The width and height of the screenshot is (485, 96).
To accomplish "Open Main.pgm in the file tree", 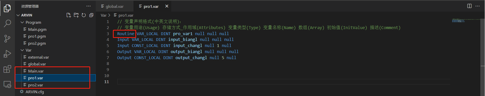I will coord(37,29).
